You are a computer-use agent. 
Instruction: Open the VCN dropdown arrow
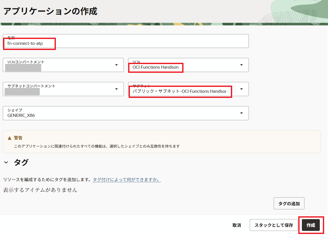pyautogui.click(x=241, y=65)
